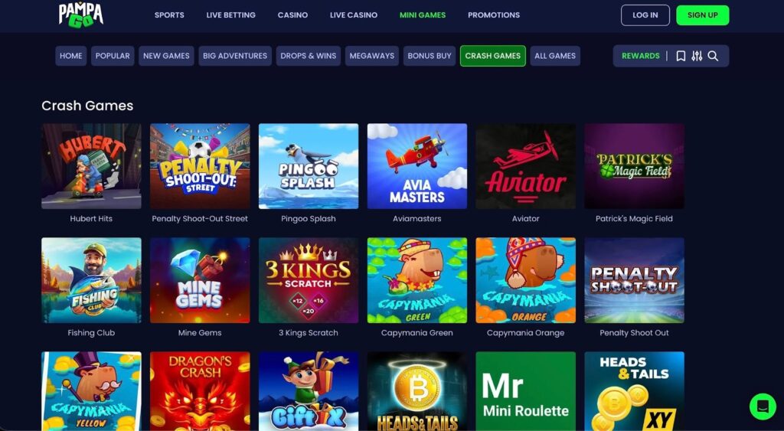Switch to the Megaways category tab
Image resolution: width=784 pixels, height=431 pixels.
coord(371,56)
